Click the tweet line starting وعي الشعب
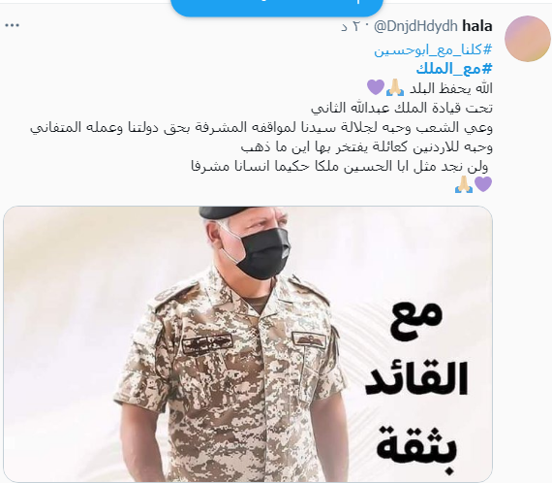552x483 pixels. coord(261,127)
